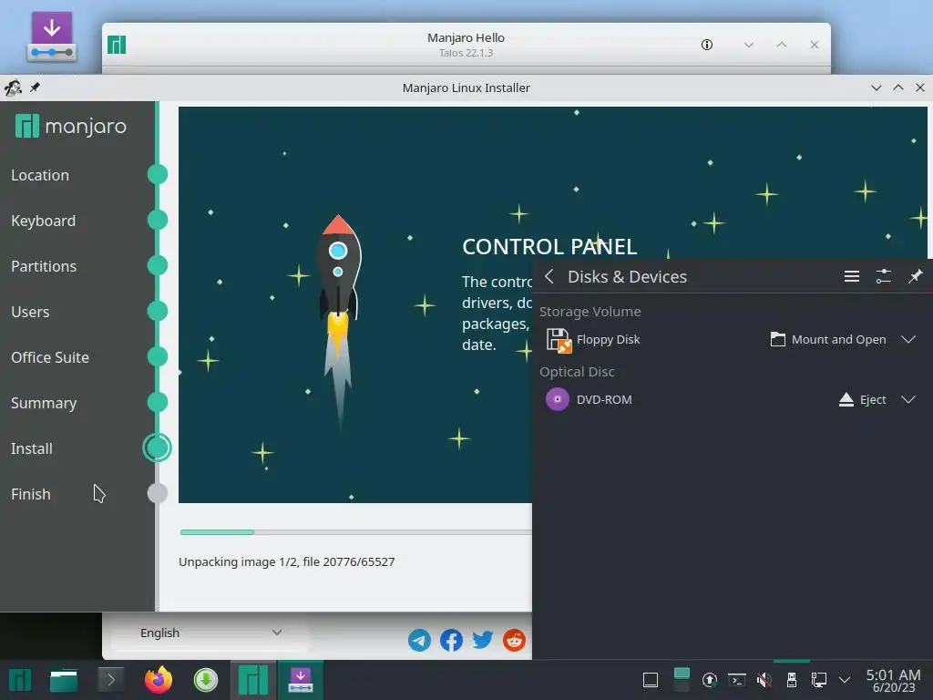This screenshot has width=933, height=700.
Task: Go back in Disks & Devices panel
Action: tap(549, 276)
